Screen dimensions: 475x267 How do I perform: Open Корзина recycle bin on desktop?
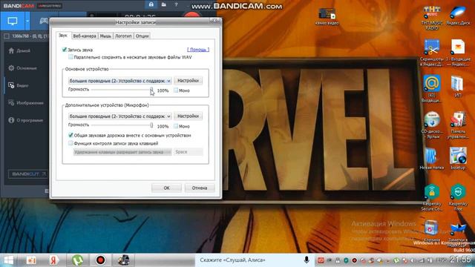coord(432,231)
